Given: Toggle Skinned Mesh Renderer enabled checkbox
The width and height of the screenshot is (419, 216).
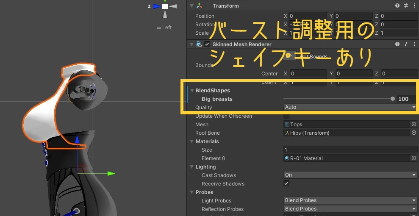Looking at the screenshot, I should [207, 44].
